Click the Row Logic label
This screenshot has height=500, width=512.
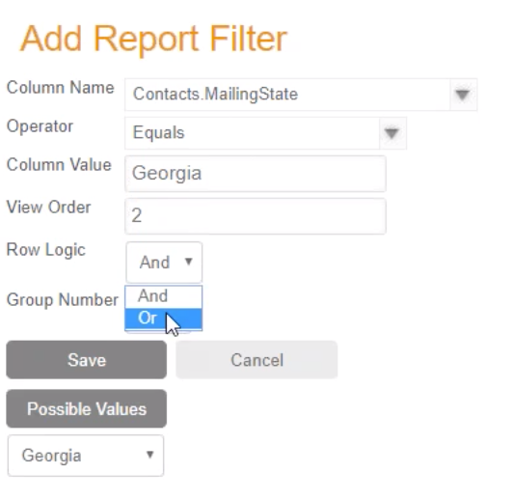click(46, 250)
